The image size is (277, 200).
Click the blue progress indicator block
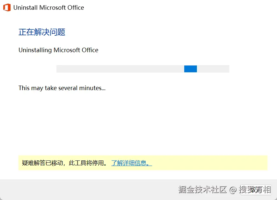click(x=190, y=69)
